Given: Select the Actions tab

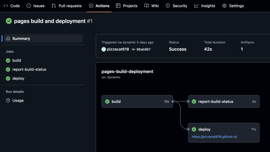Looking at the screenshot, I should pyautogui.click(x=99, y=6).
